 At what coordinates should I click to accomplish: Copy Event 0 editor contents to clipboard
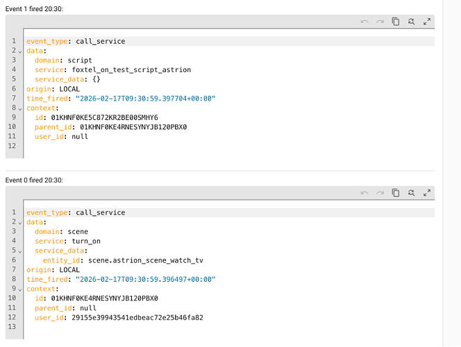pyautogui.click(x=396, y=193)
